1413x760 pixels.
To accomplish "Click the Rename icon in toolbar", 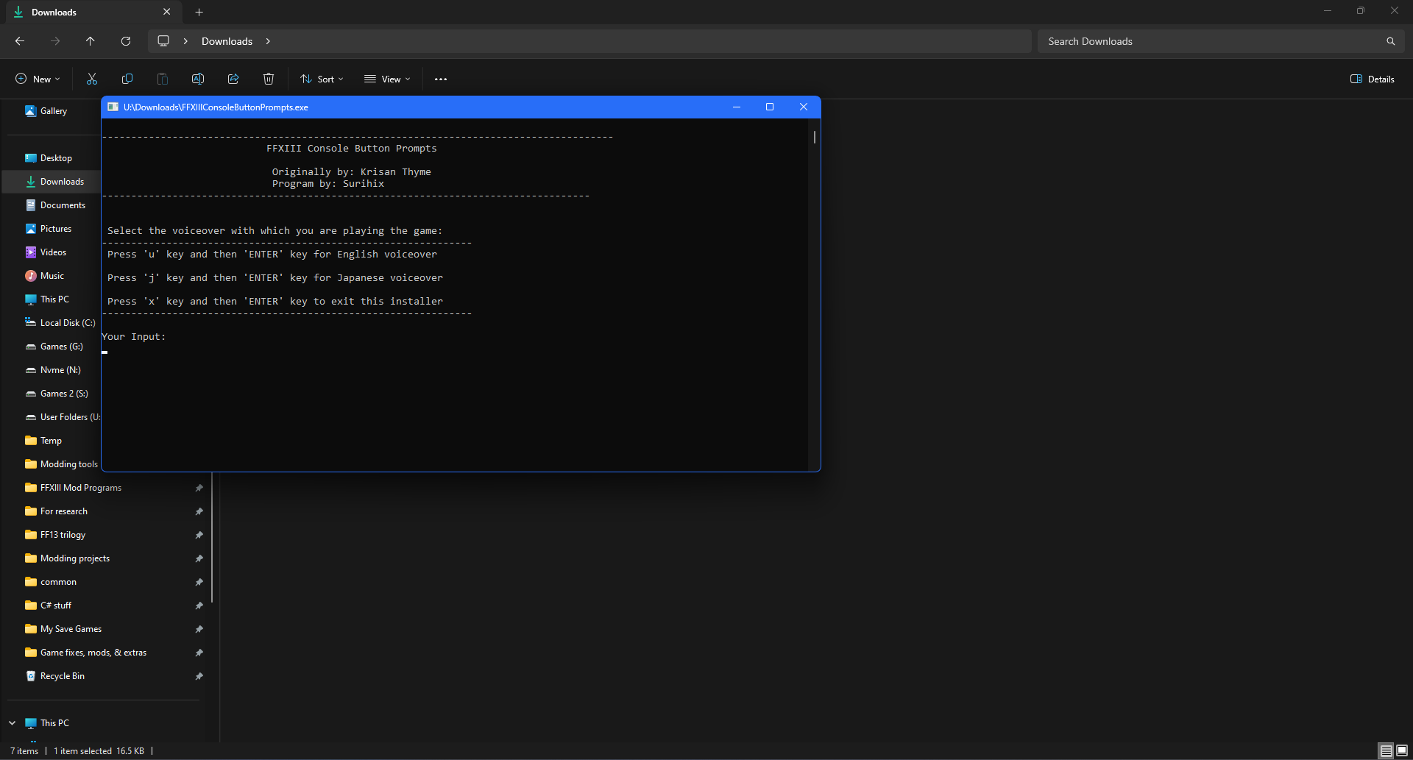I will click(198, 79).
